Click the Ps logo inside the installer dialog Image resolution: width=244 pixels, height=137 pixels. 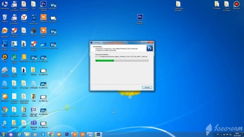(150, 48)
